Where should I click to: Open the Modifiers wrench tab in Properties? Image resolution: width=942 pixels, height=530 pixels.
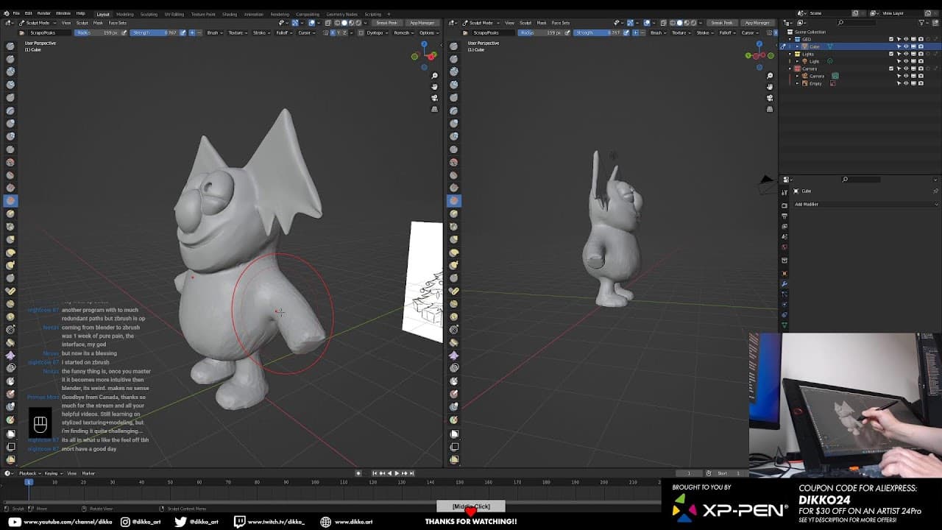785,283
